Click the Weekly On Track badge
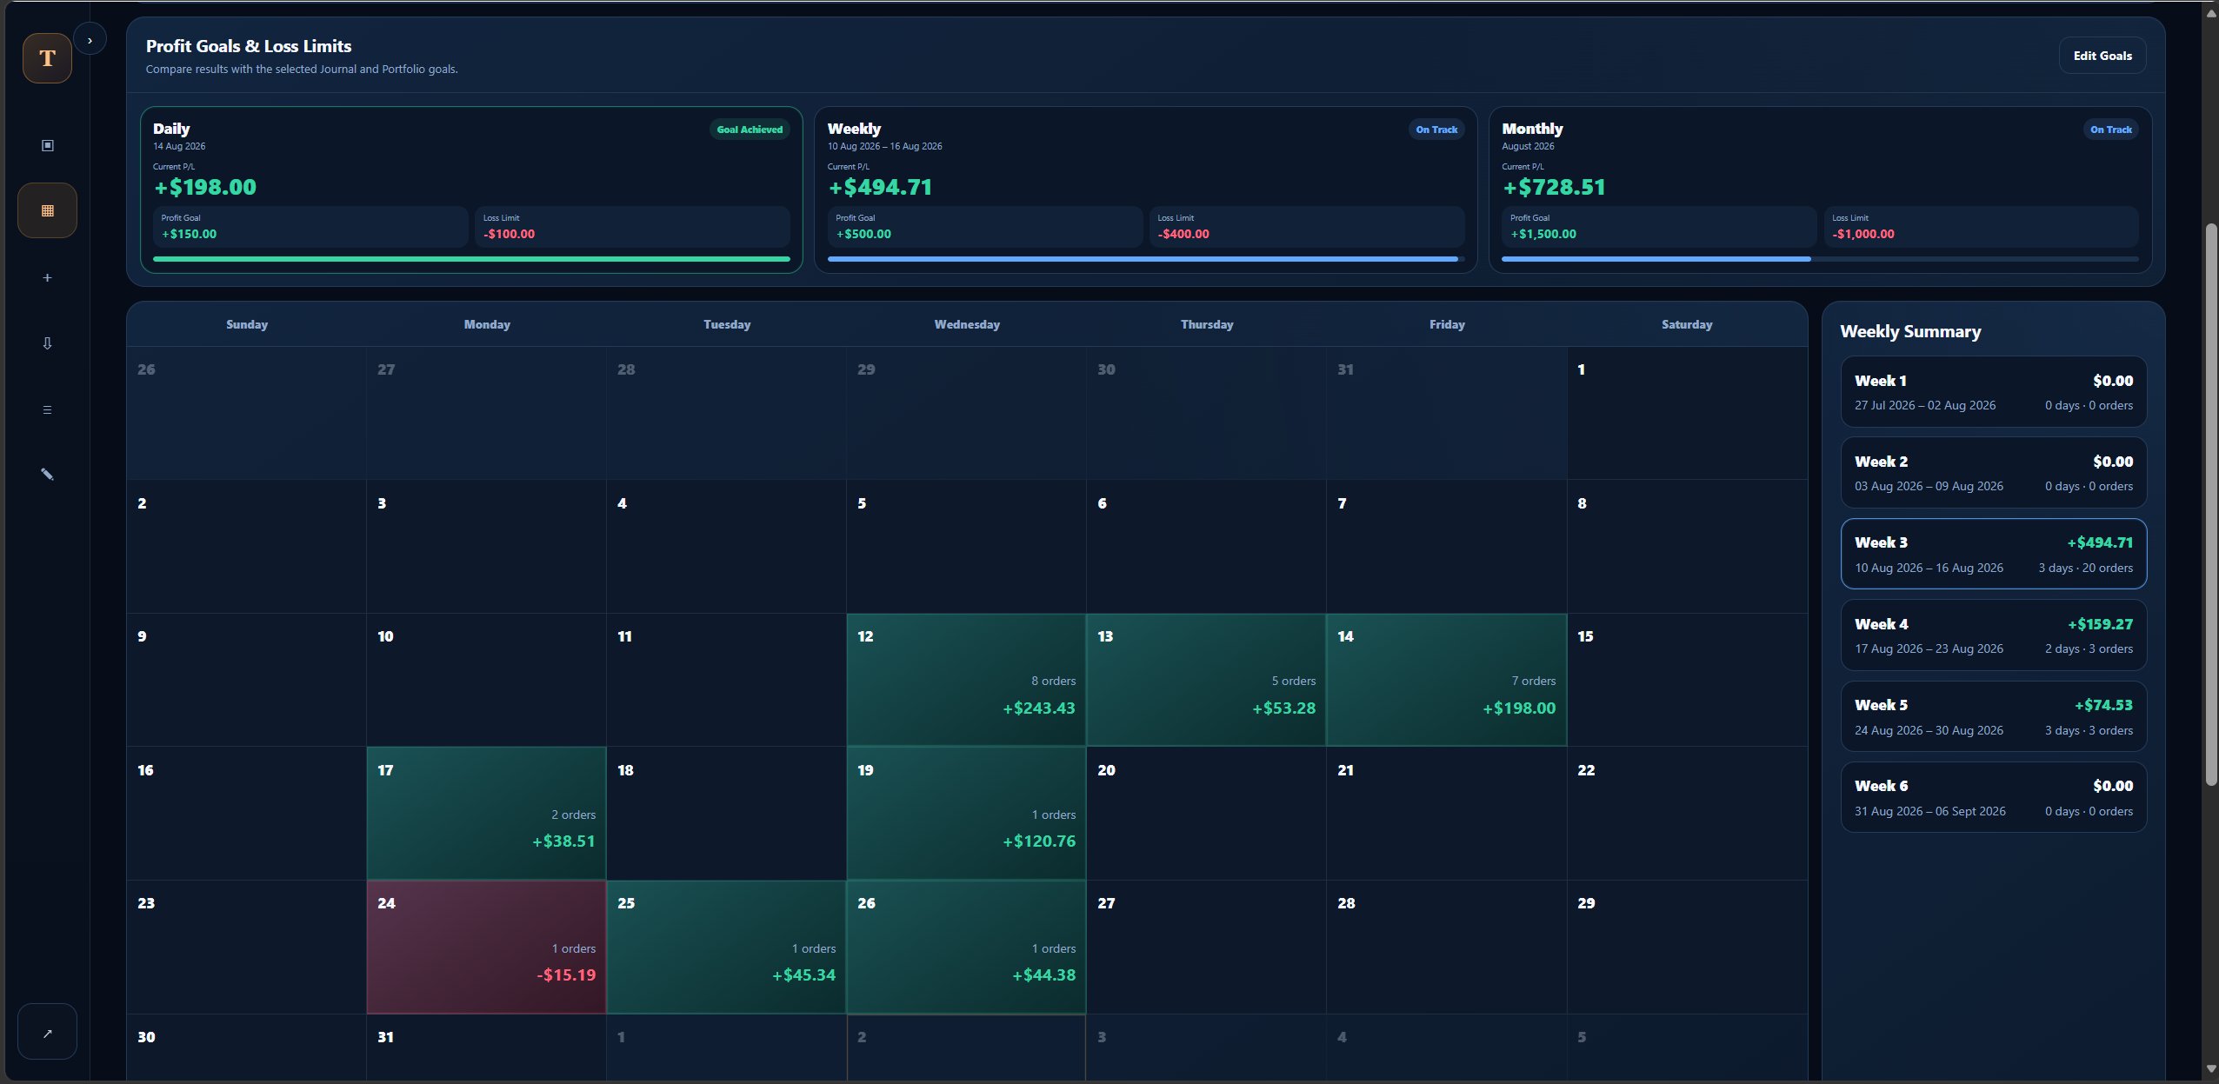The width and height of the screenshot is (2219, 1084). 1436,130
